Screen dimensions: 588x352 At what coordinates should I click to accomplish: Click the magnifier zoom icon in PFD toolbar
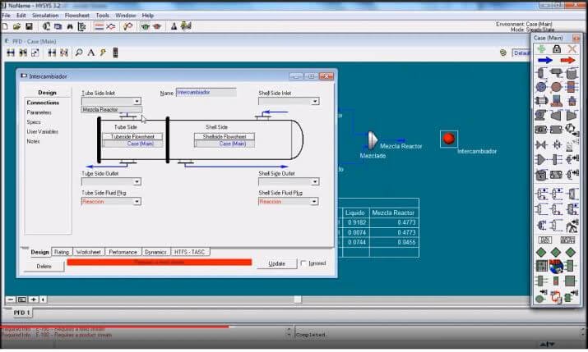(79, 53)
